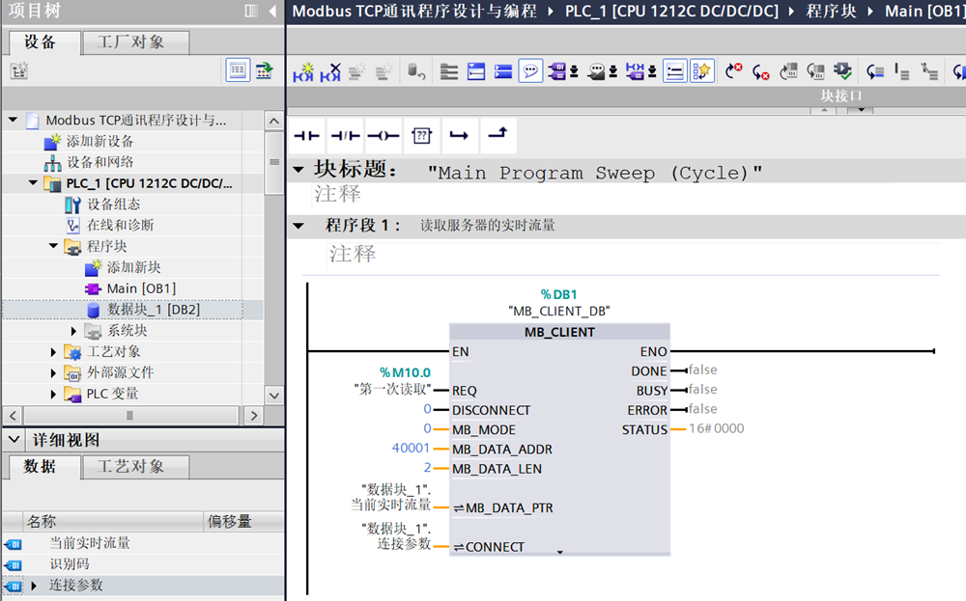966x601 pixels.
Task: Toggle the network comments speech-bubble button
Action: tap(529, 71)
